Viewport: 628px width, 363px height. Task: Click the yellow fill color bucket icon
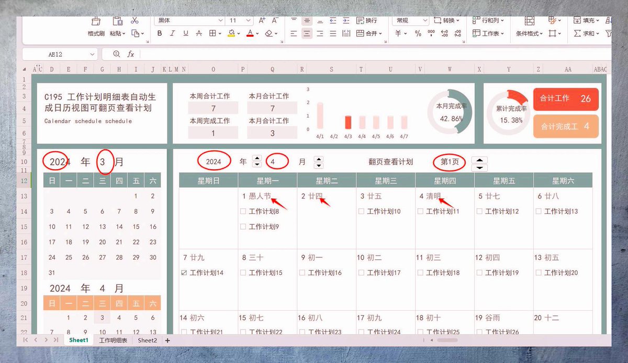tap(231, 33)
